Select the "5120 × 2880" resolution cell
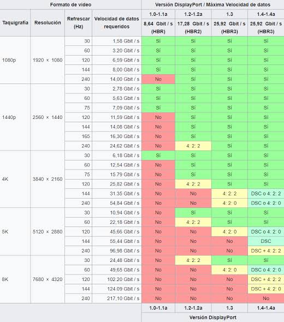 48,231
